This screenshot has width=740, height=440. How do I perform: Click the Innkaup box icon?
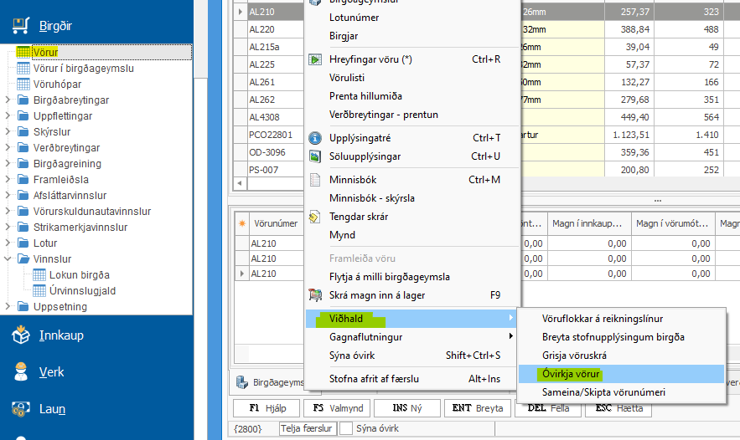(x=21, y=335)
